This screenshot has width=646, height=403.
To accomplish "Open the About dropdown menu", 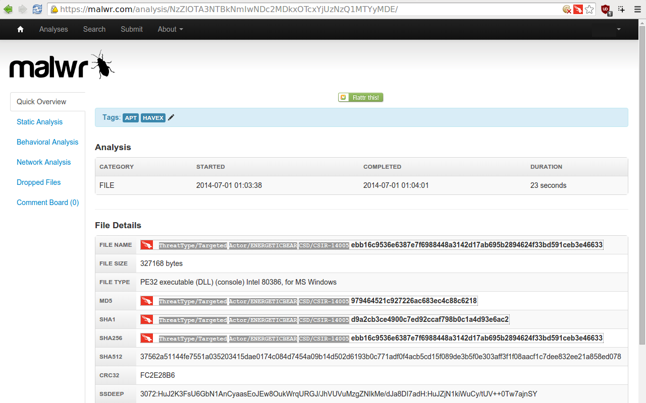I will (170, 29).
